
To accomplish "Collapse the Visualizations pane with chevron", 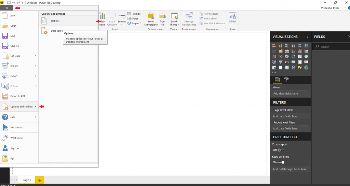I will tap(308, 37).
